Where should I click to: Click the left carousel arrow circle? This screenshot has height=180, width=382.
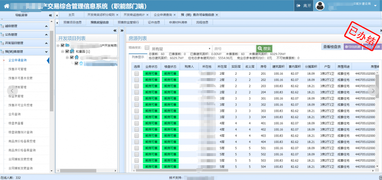coord(12,91)
